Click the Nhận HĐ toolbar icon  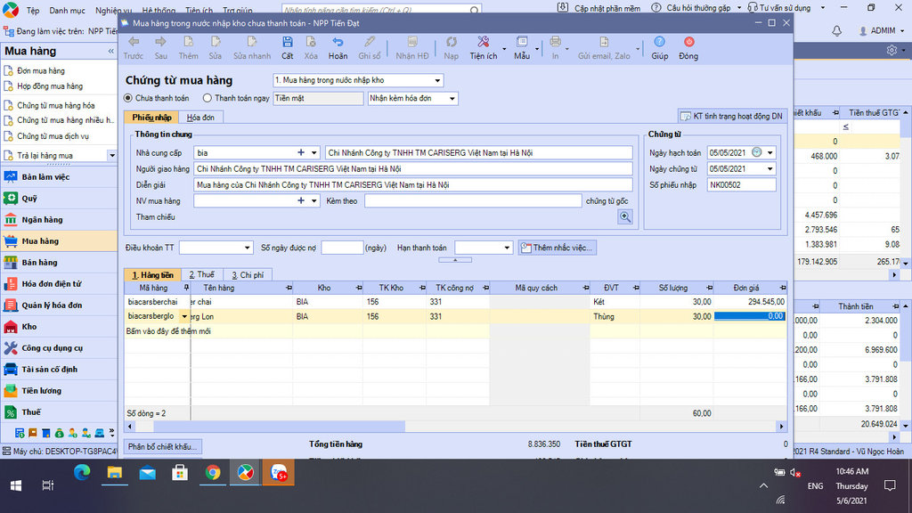[412, 42]
